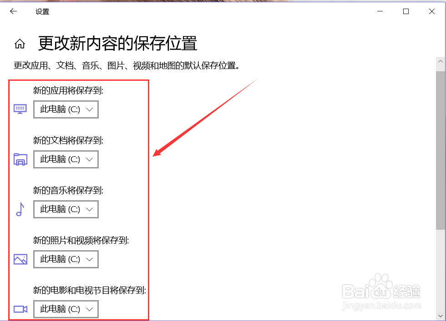Minimize the Settings window
The width and height of the screenshot is (446, 321).
[380, 11]
